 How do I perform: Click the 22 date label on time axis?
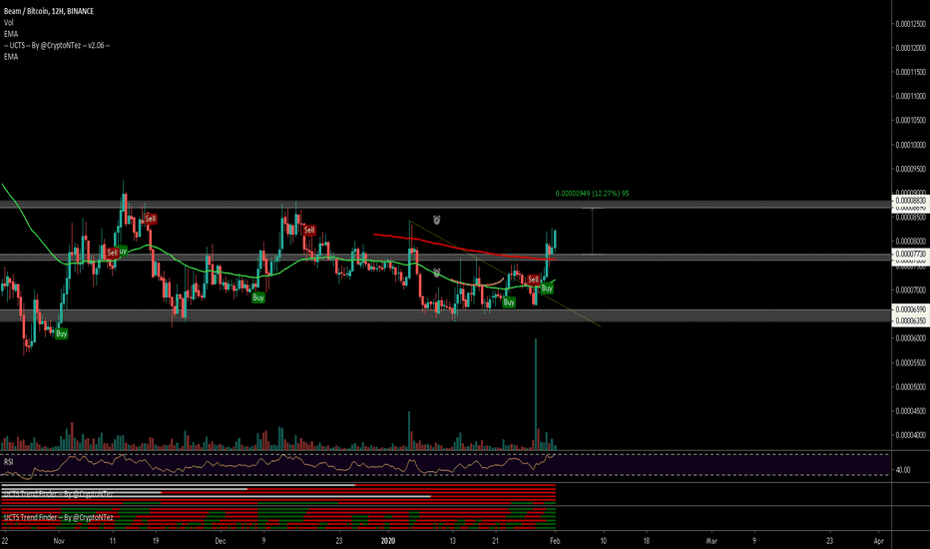click(5, 541)
